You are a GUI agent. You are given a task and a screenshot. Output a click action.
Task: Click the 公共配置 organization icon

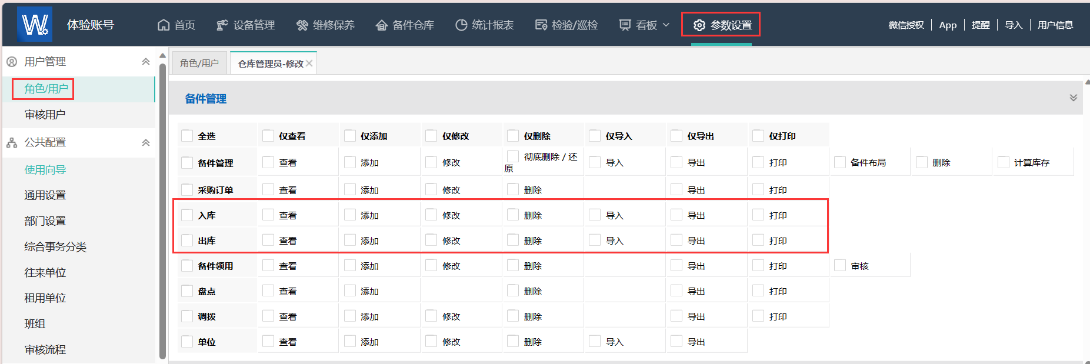(12, 142)
